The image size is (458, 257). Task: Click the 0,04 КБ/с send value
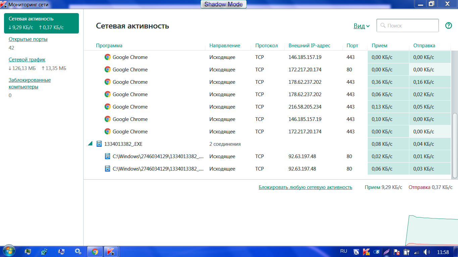point(424,144)
